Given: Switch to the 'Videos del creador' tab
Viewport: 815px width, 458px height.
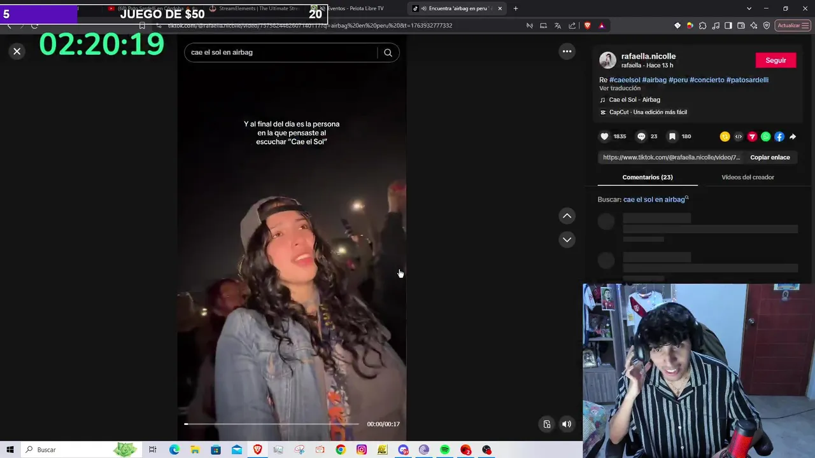Looking at the screenshot, I should 748,177.
